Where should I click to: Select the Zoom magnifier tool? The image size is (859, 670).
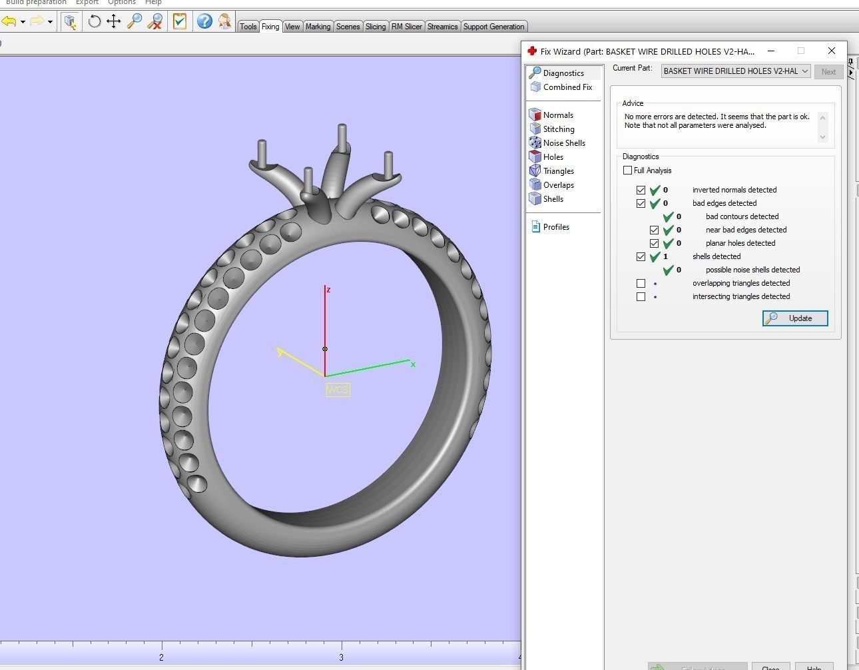135,21
